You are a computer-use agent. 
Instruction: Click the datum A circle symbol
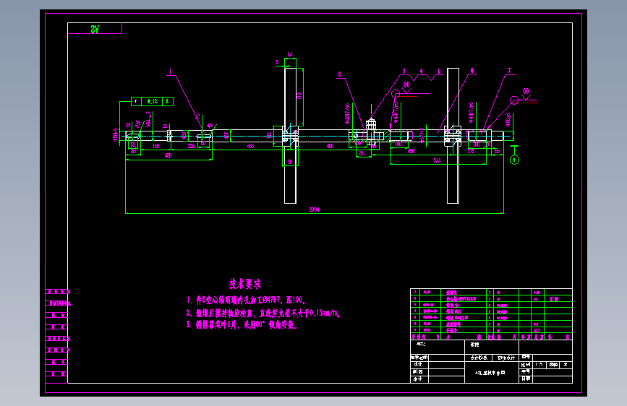click(514, 160)
